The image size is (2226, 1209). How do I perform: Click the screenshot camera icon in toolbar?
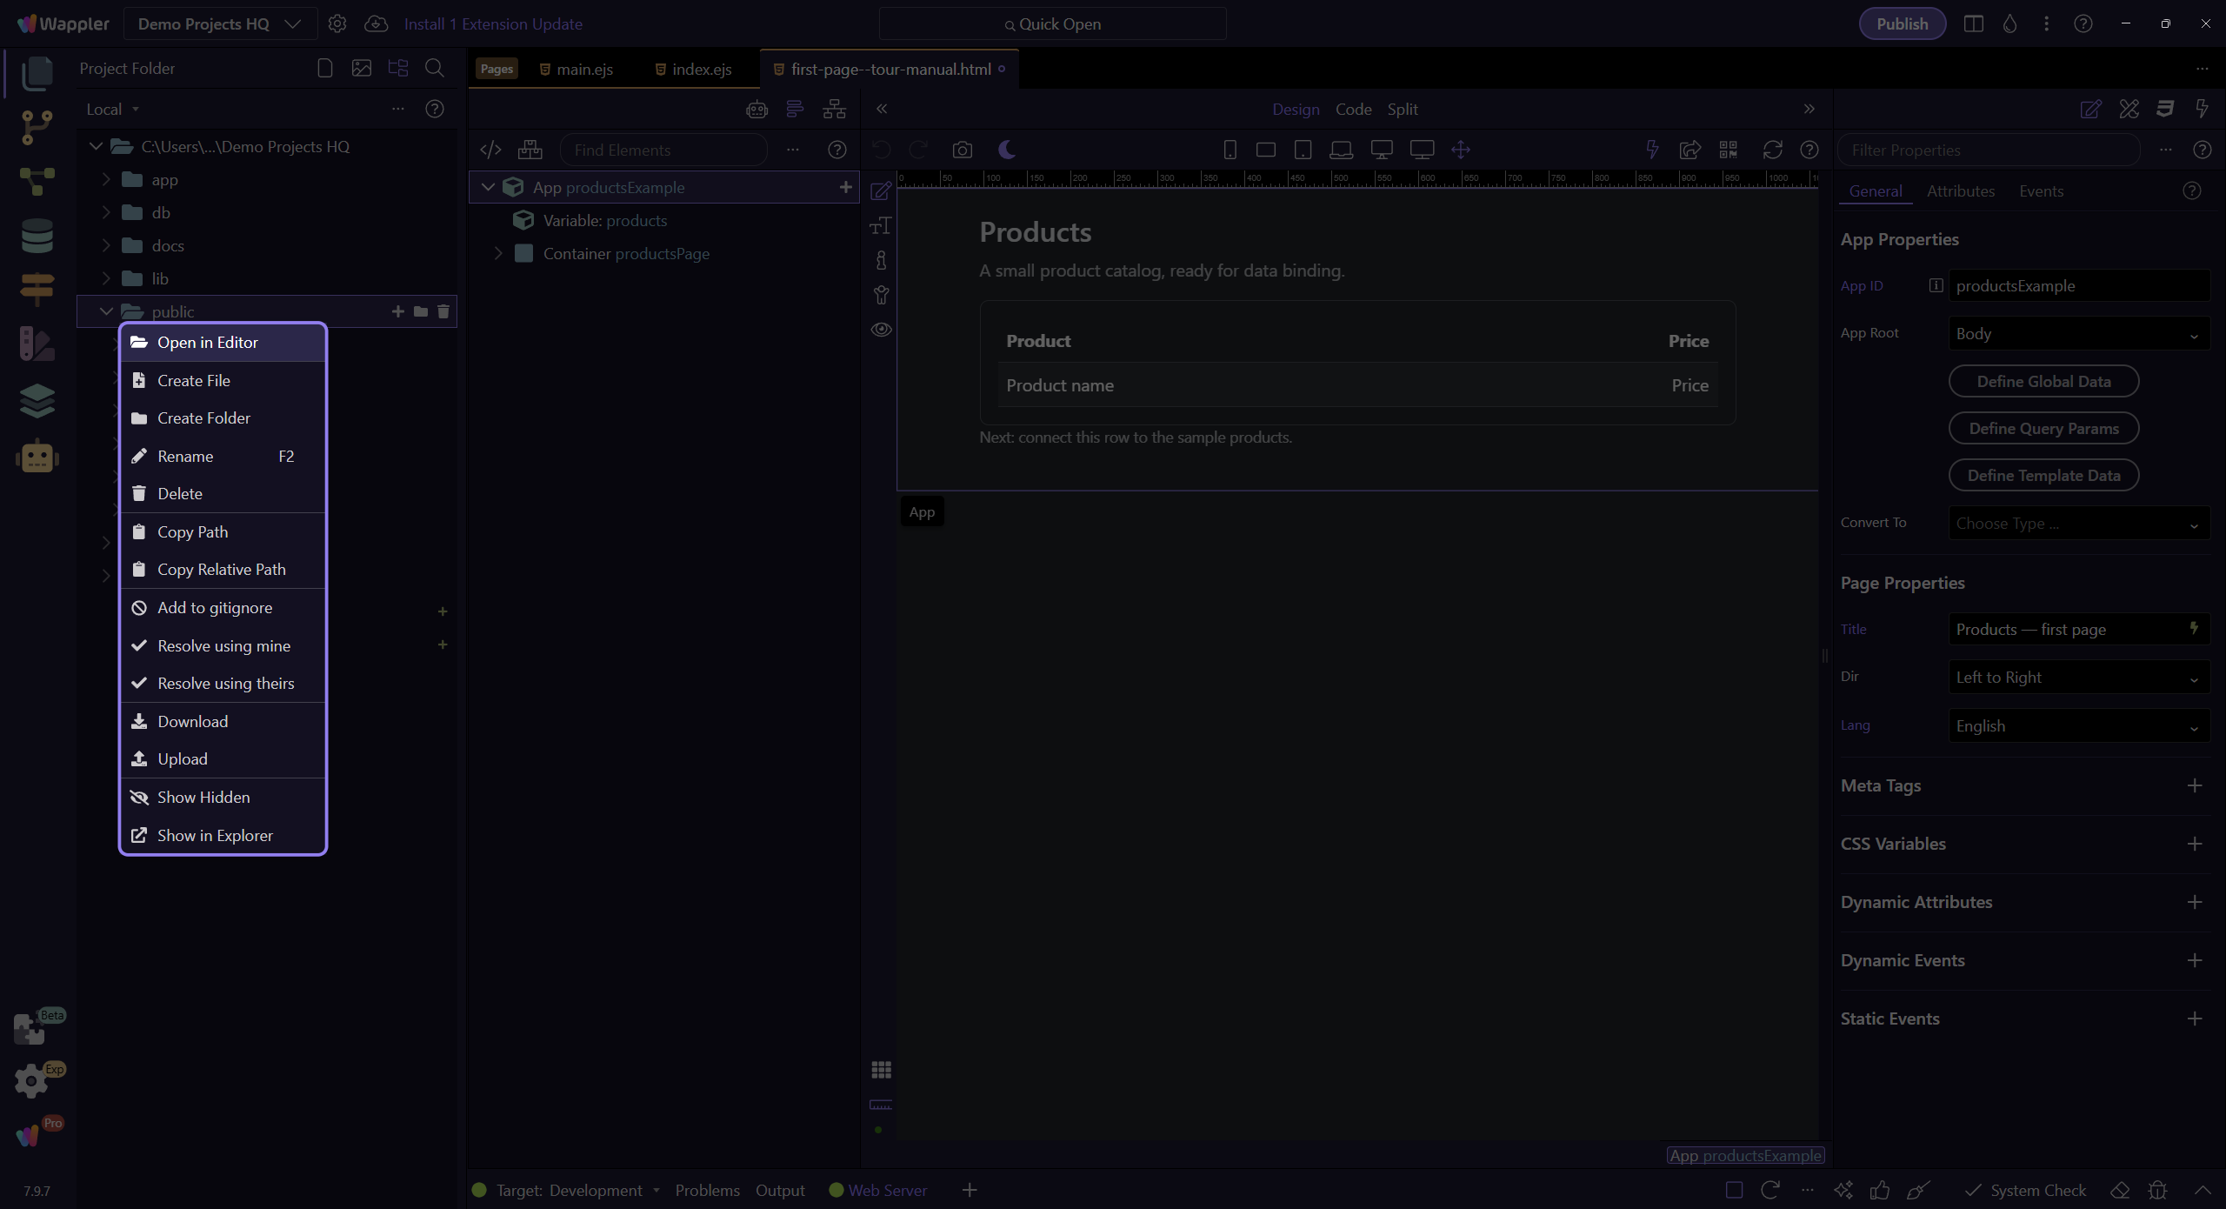(x=962, y=150)
